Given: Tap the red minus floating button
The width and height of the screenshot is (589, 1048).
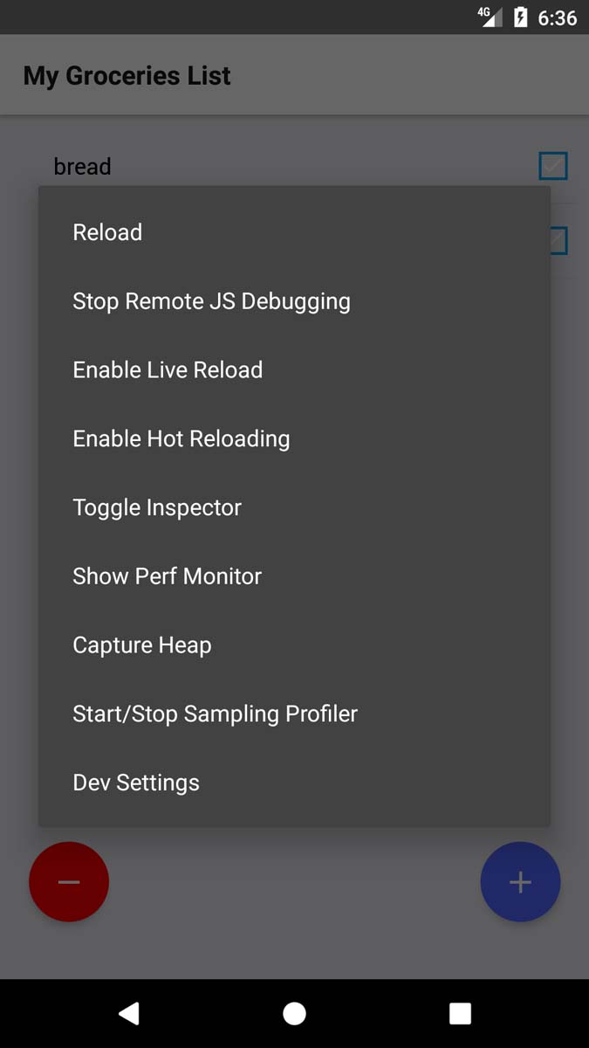Looking at the screenshot, I should click(69, 882).
